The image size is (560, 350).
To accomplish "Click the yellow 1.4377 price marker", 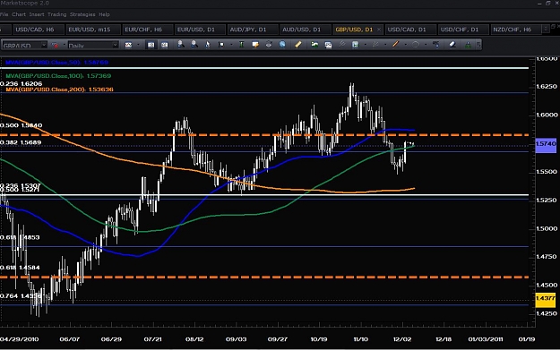I will (x=546, y=299).
